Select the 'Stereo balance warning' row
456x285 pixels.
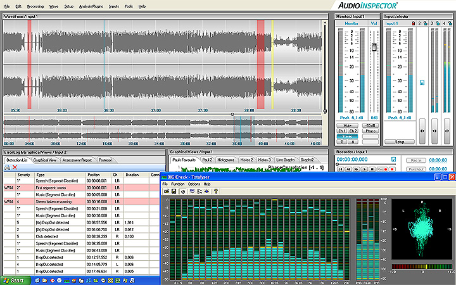point(82,201)
